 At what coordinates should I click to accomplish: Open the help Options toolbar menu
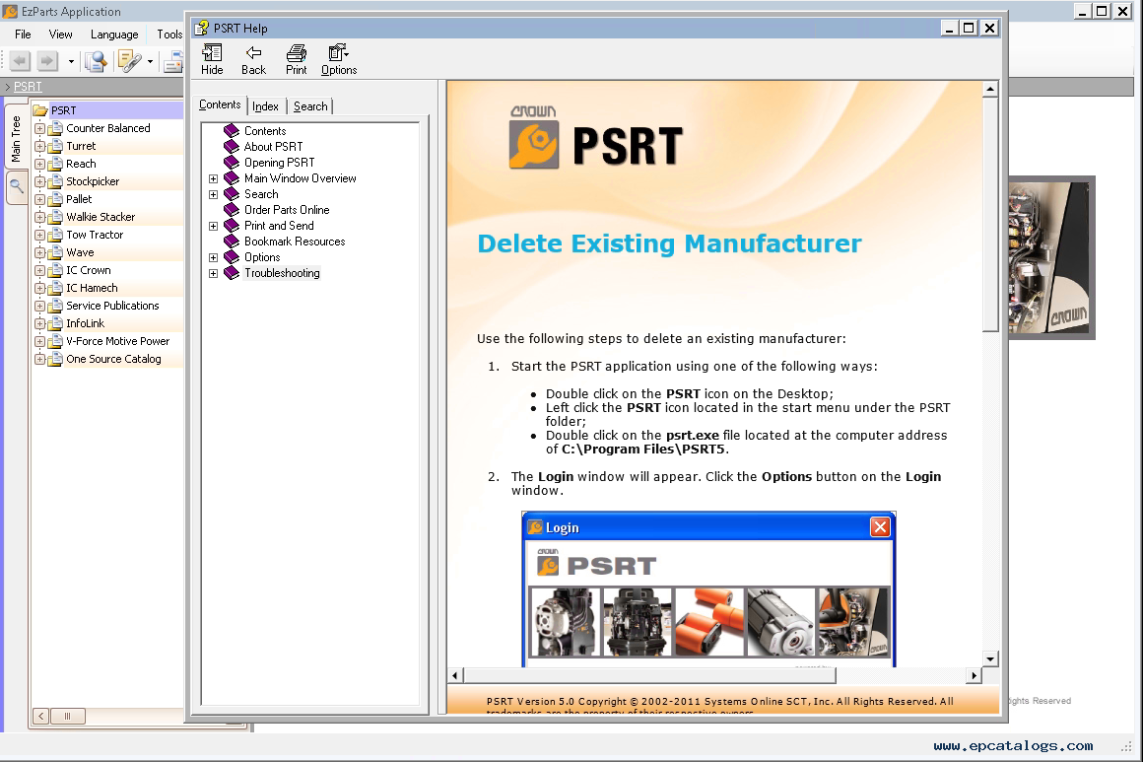339,59
